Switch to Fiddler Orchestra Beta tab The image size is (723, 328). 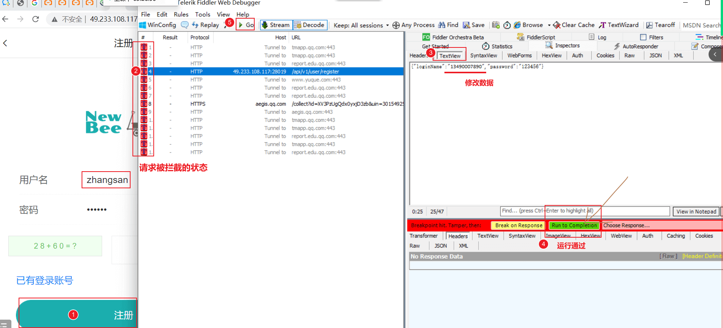[x=453, y=37]
